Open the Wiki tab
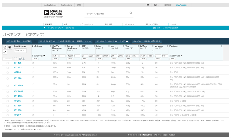Screen dimensions: 232x139 pos(79,5)
